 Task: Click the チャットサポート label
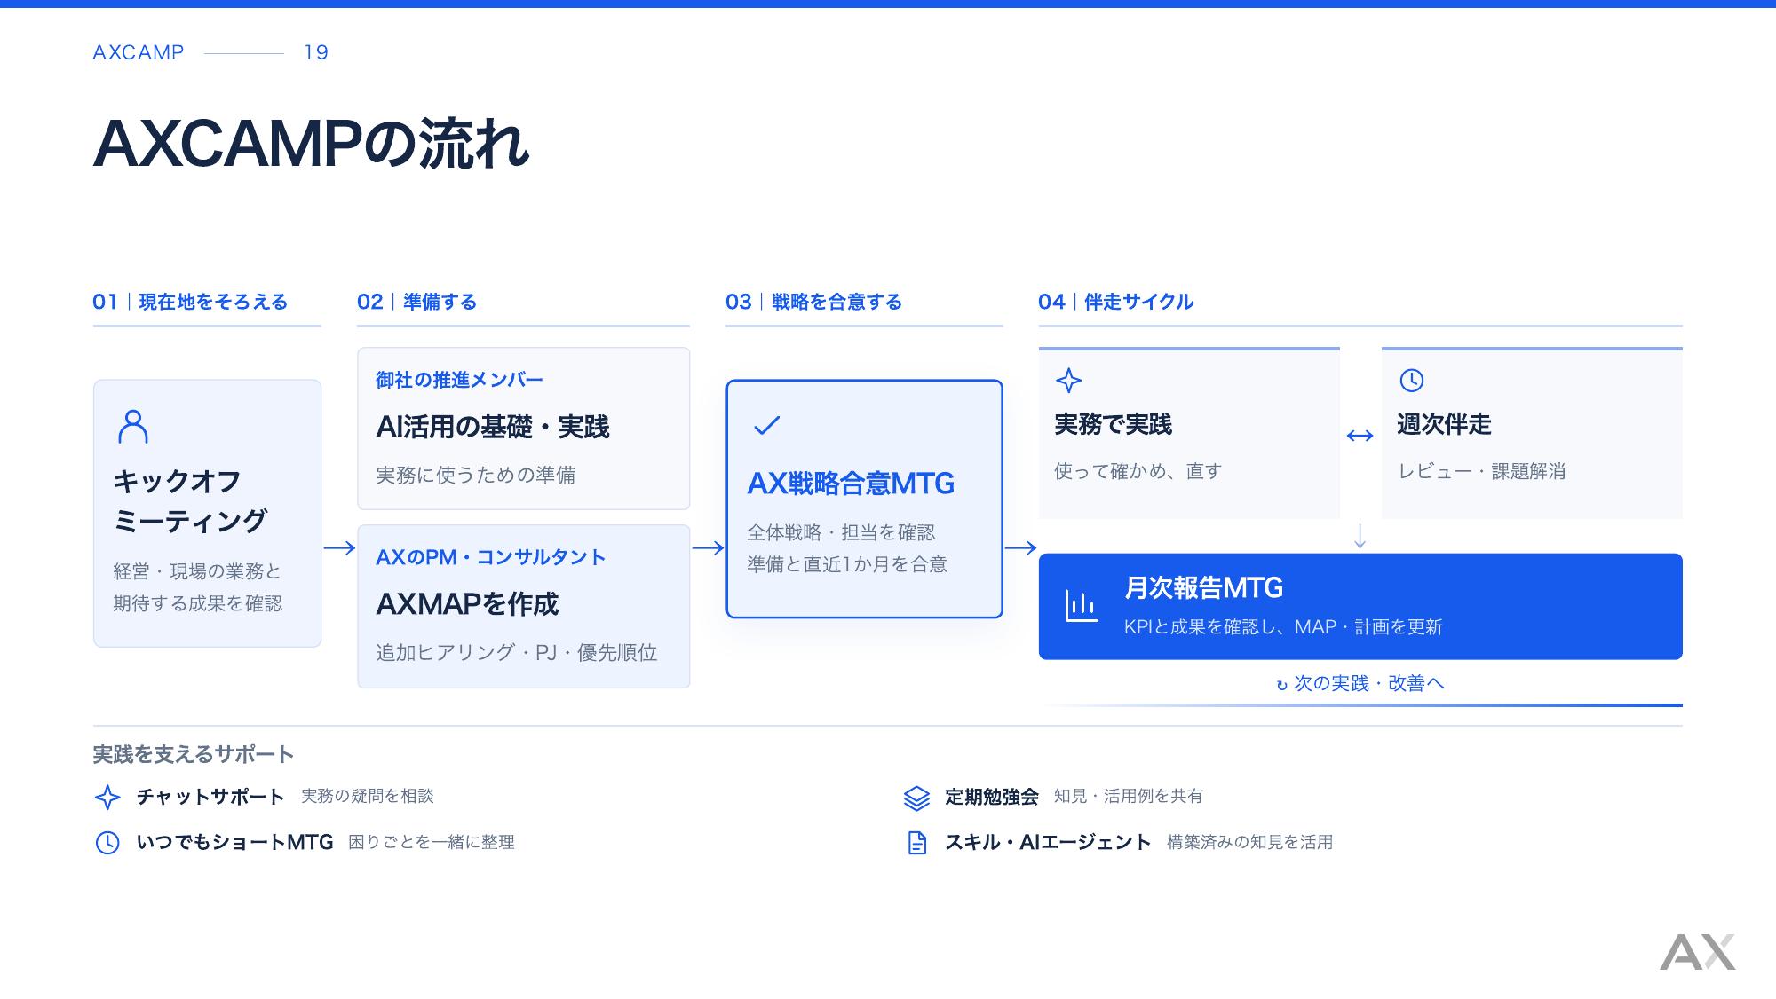click(210, 797)
